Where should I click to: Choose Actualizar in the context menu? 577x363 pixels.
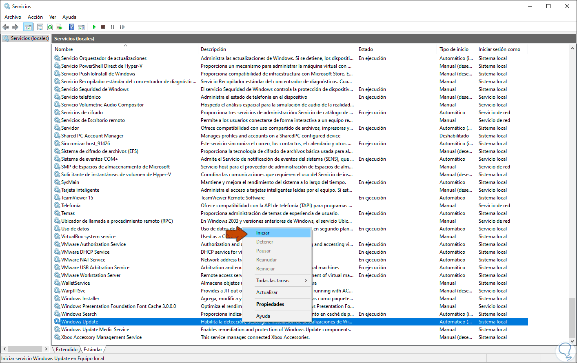[277, 292]
